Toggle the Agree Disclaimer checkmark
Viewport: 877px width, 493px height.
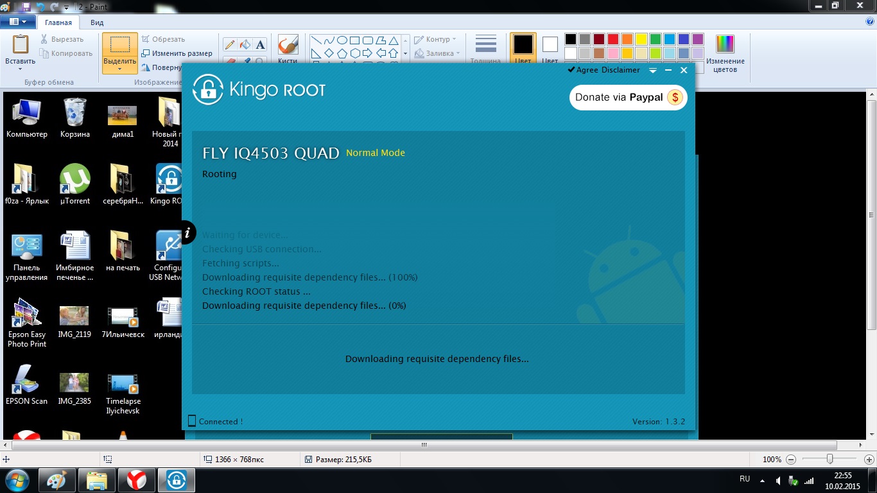pyautogui.click(x=571, y=70)
